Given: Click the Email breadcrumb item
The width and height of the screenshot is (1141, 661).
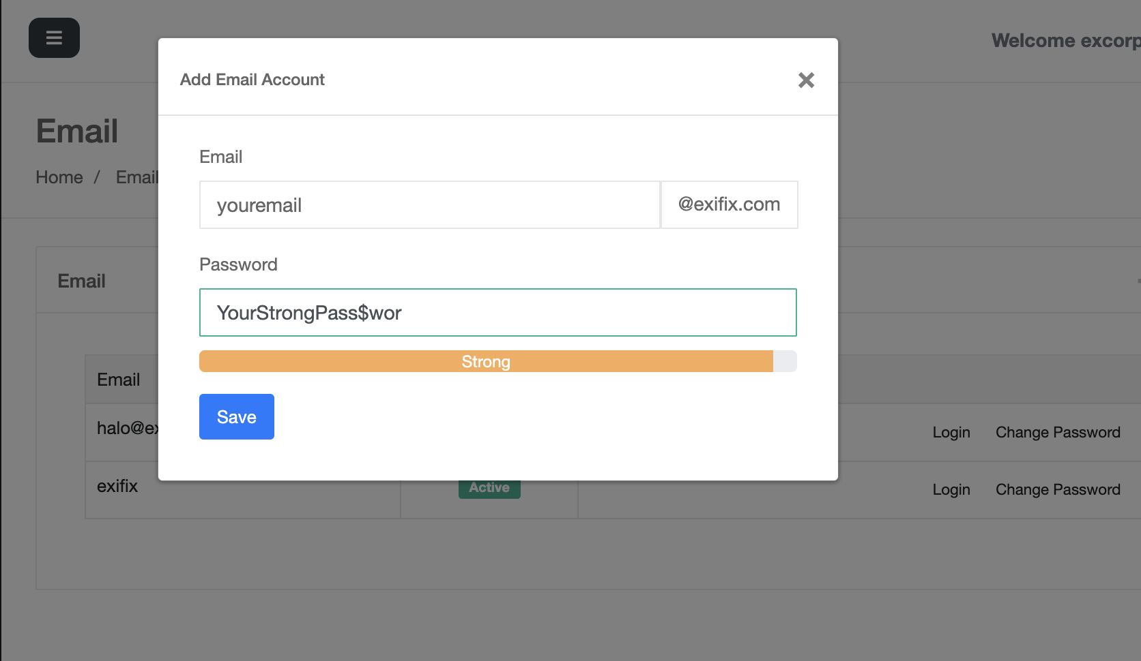Looking at the screenshot, I should tap(136, 178).
